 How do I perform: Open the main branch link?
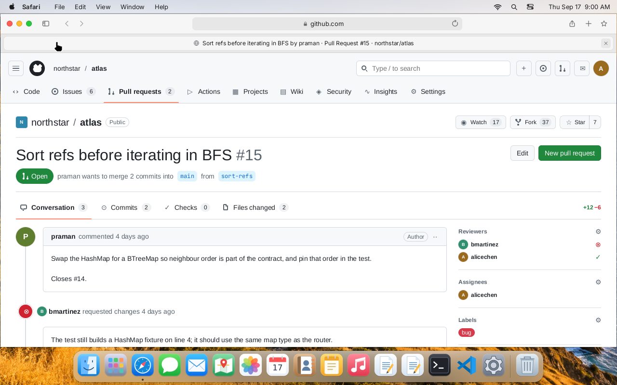(188, 176)
